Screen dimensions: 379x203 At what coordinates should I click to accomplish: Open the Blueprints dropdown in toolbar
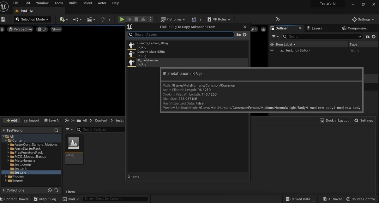point(77,19)
